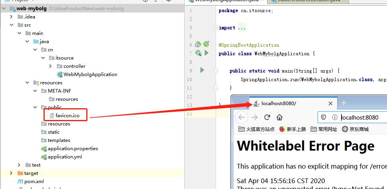
Task: Click the application.properties Spring leaf icon
Action: click(44, 149)
